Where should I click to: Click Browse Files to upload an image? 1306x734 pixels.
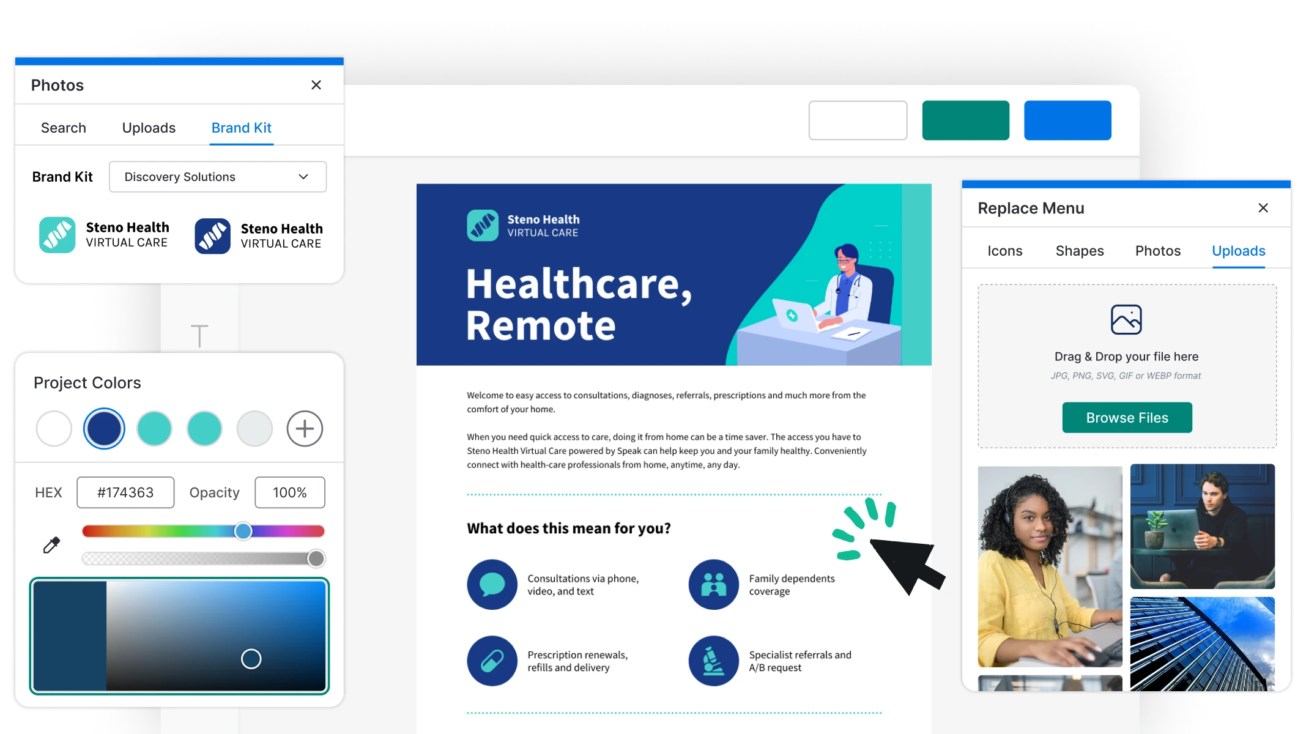pyautogui.click(x=1127, y=417)
